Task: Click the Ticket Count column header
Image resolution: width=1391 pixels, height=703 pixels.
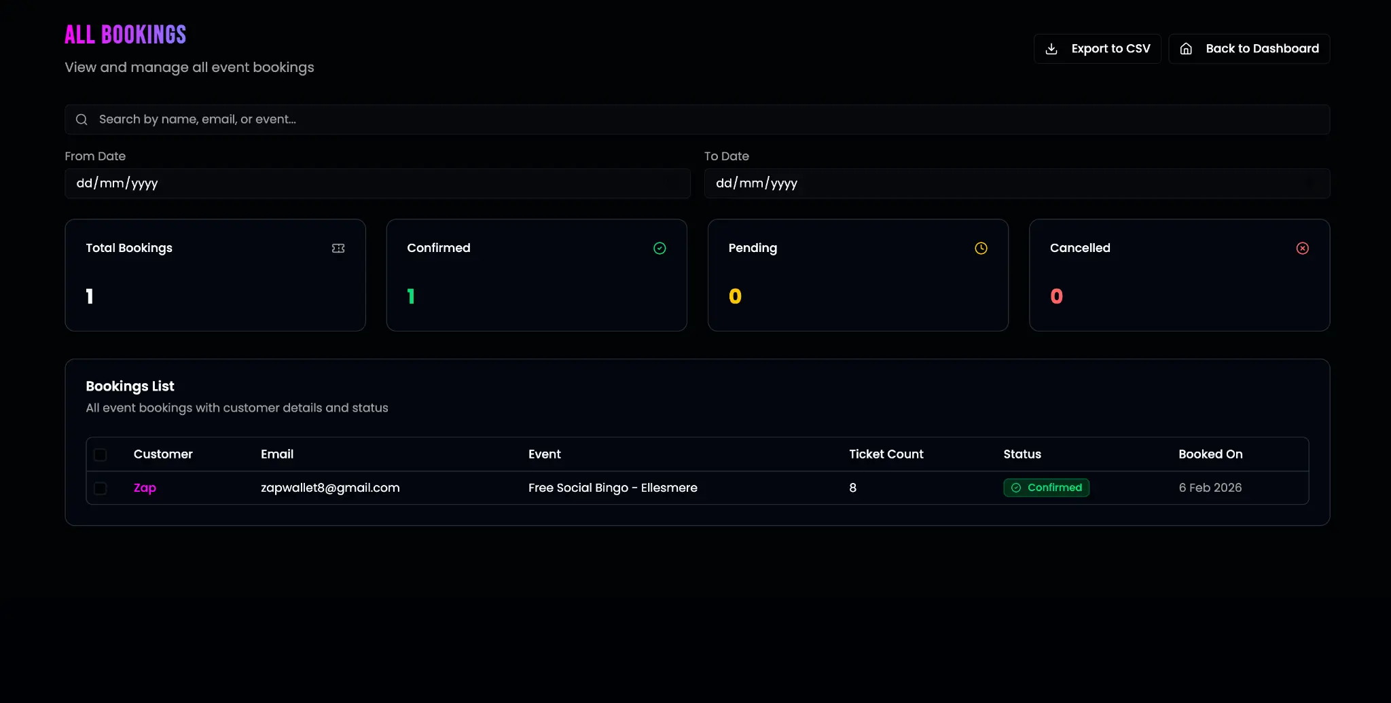Action: 886,454
